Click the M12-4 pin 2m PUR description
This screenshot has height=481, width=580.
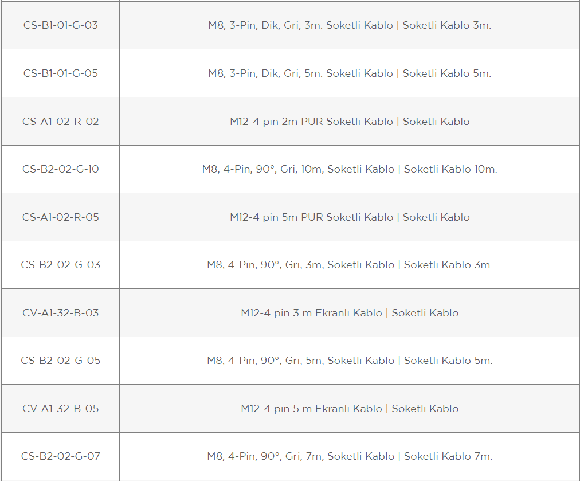tap(350, 122)
